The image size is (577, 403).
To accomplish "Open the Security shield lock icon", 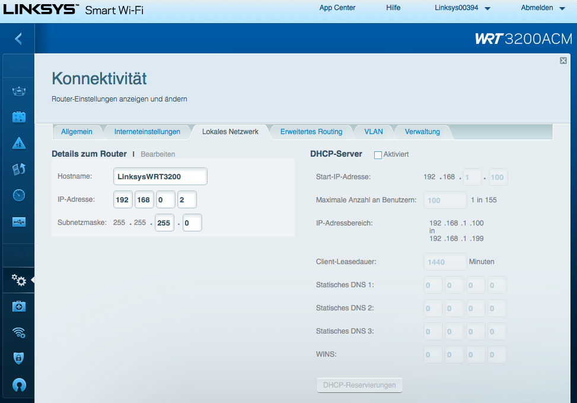I will point(19,358).
